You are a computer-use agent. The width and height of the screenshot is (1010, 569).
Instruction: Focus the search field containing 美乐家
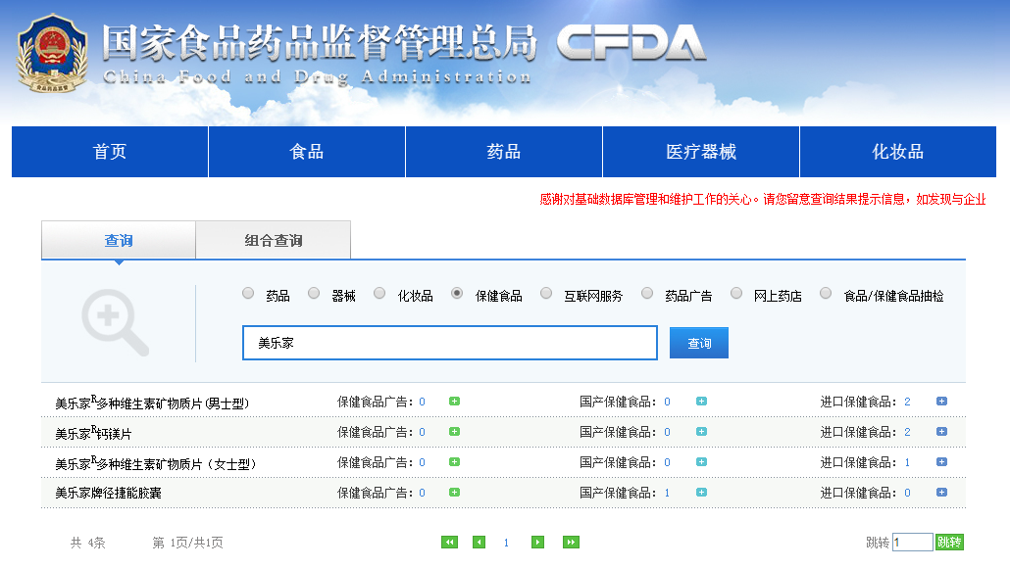450,343
